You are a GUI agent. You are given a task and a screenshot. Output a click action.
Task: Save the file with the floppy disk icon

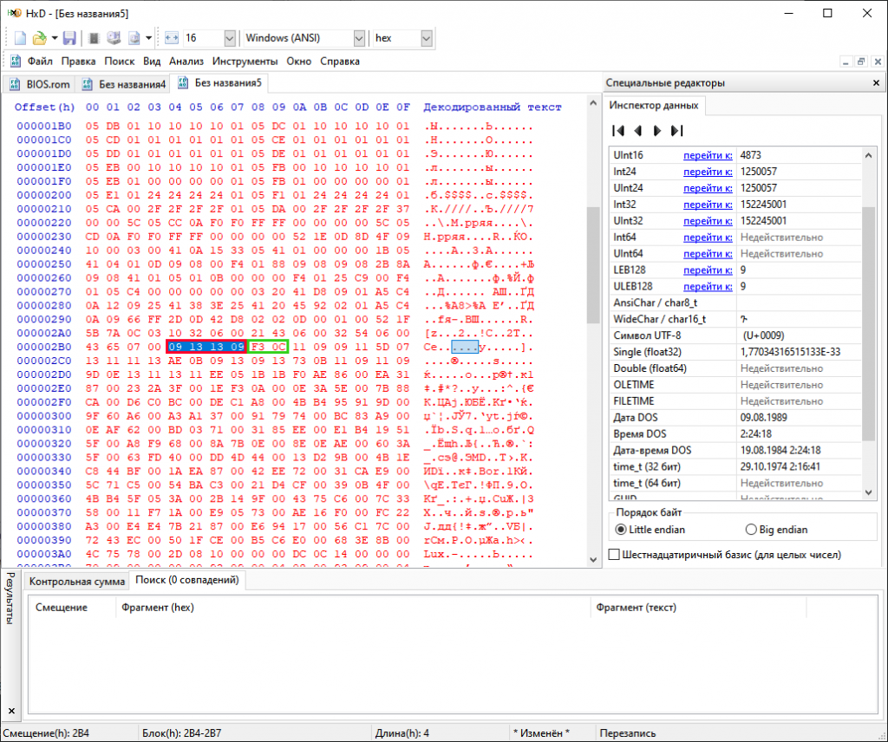pos(69,38)
